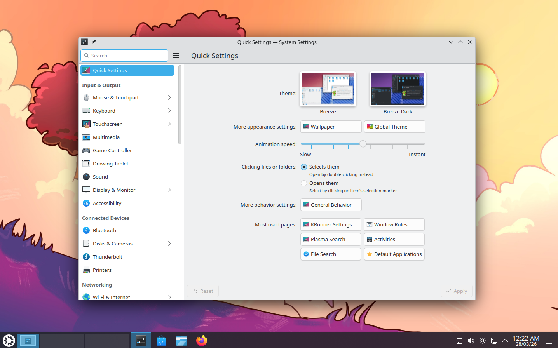Image resolution: width=558 pixels, height=348 pixels.
Task: Click the Keyboard icon in sidebar
Action: 86,111
